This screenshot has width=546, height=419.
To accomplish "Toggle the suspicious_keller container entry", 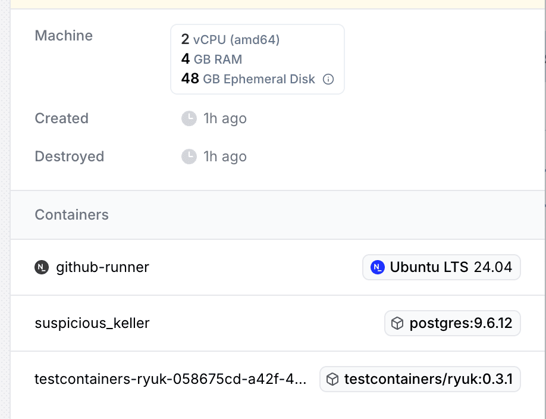I will point(92,323).
